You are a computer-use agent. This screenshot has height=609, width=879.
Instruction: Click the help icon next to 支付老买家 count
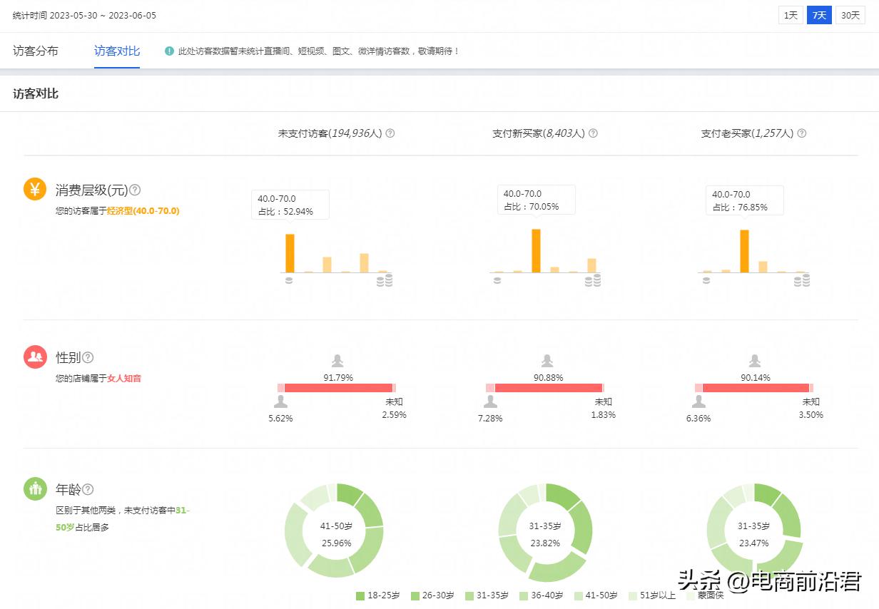(x=801, y=133)
